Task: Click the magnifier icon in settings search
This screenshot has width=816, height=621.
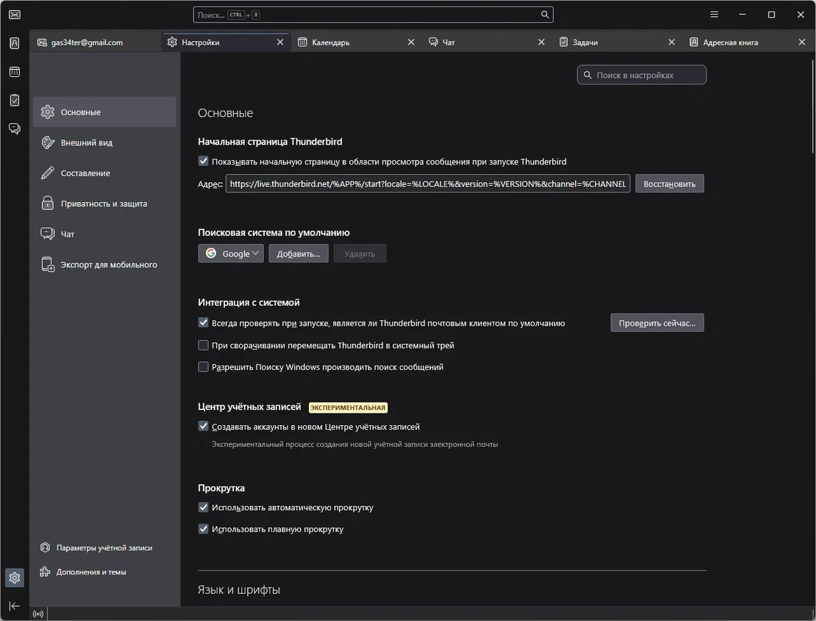Action: (588, 75)
